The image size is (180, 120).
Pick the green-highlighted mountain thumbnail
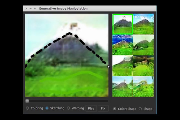coord(123,24)
